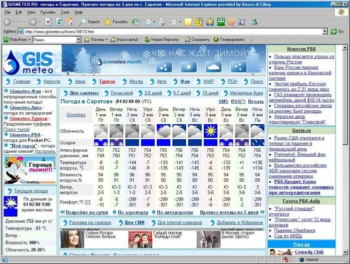The height and width of the screenshot is (264, 350).
Task: Open the Edit menu
Action: tap(19, 13)
